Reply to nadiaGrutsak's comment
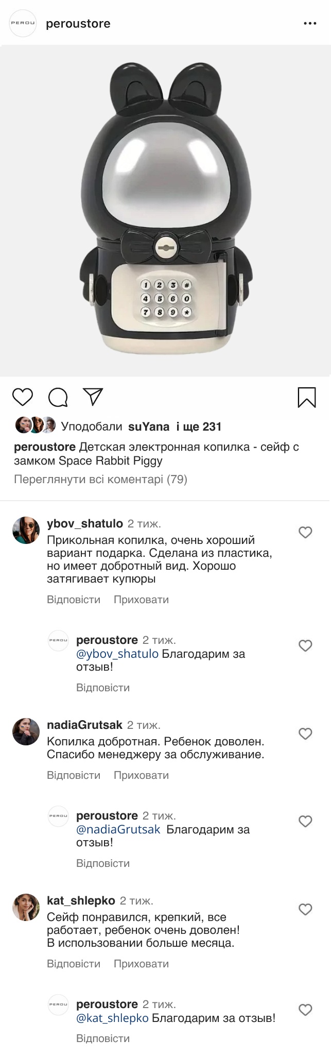This screenshot has height=1057, width=331. pos(74,775)
